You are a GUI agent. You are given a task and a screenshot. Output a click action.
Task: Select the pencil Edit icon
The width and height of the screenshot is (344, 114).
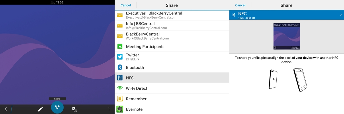point(40,109)
